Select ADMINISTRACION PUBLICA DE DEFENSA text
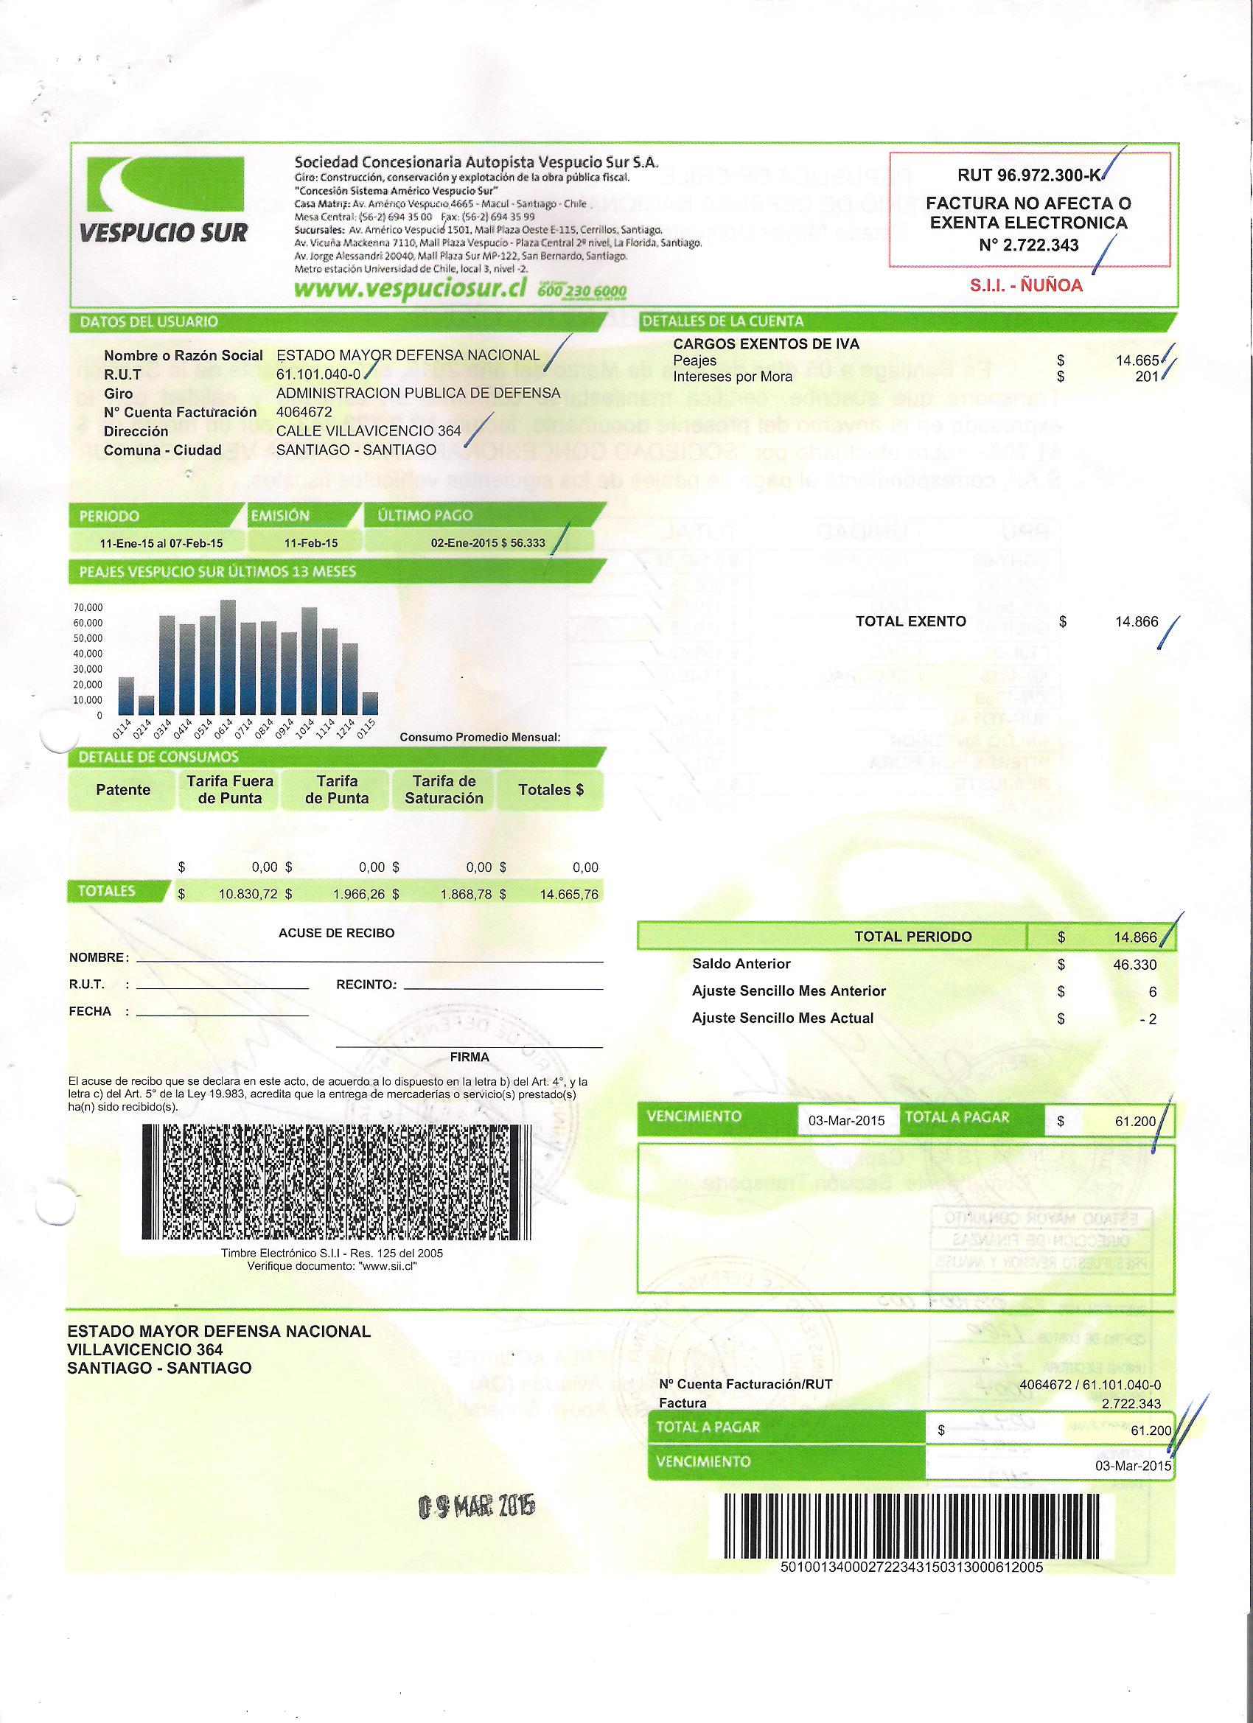The height and width of the screenshot is (1723, 1253). [x=418, y=393]
